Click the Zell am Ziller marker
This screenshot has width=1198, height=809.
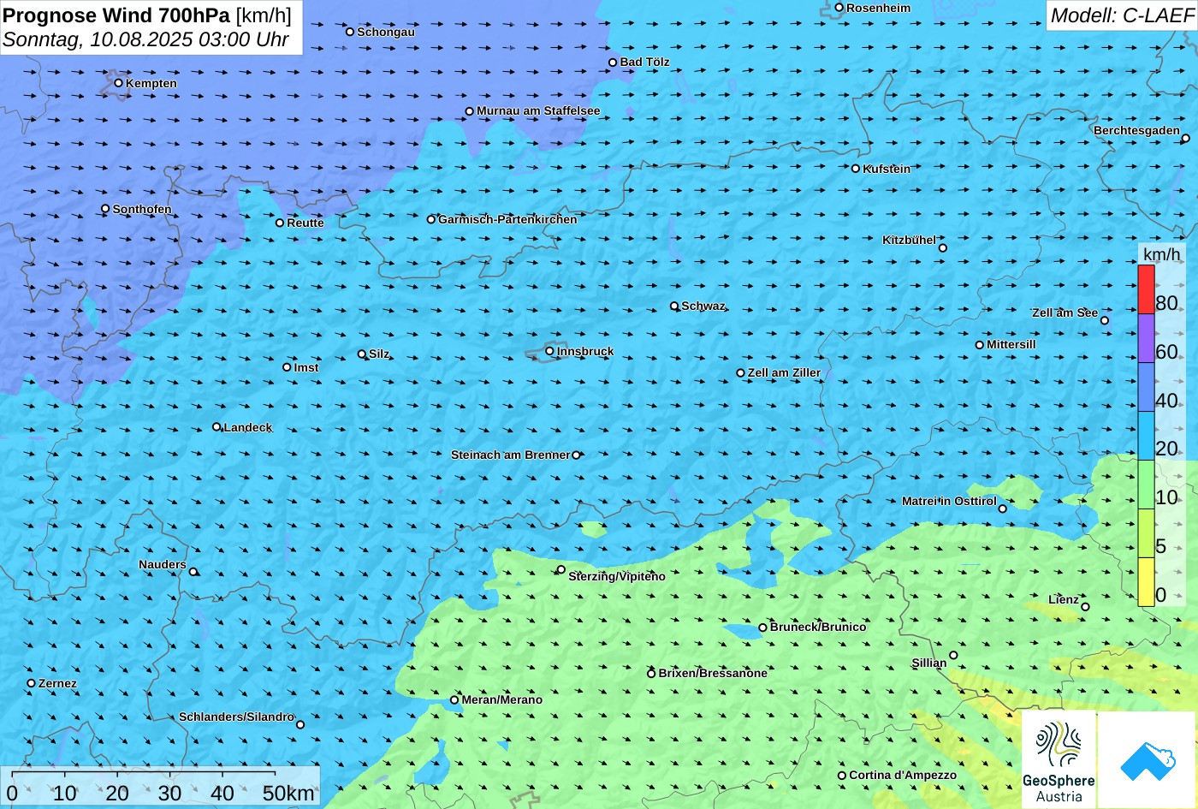(741, 373)
